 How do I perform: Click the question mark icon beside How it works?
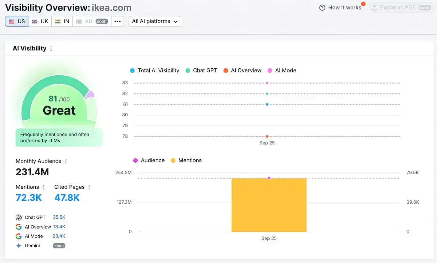click(x=322, y=7)
